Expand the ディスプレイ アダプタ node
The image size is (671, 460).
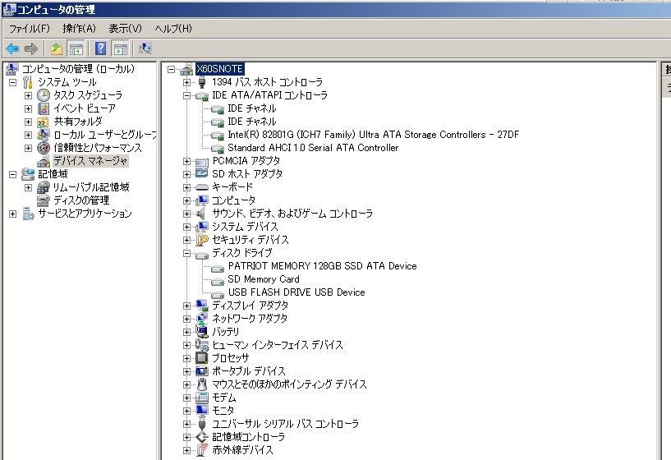coord(186,306)
